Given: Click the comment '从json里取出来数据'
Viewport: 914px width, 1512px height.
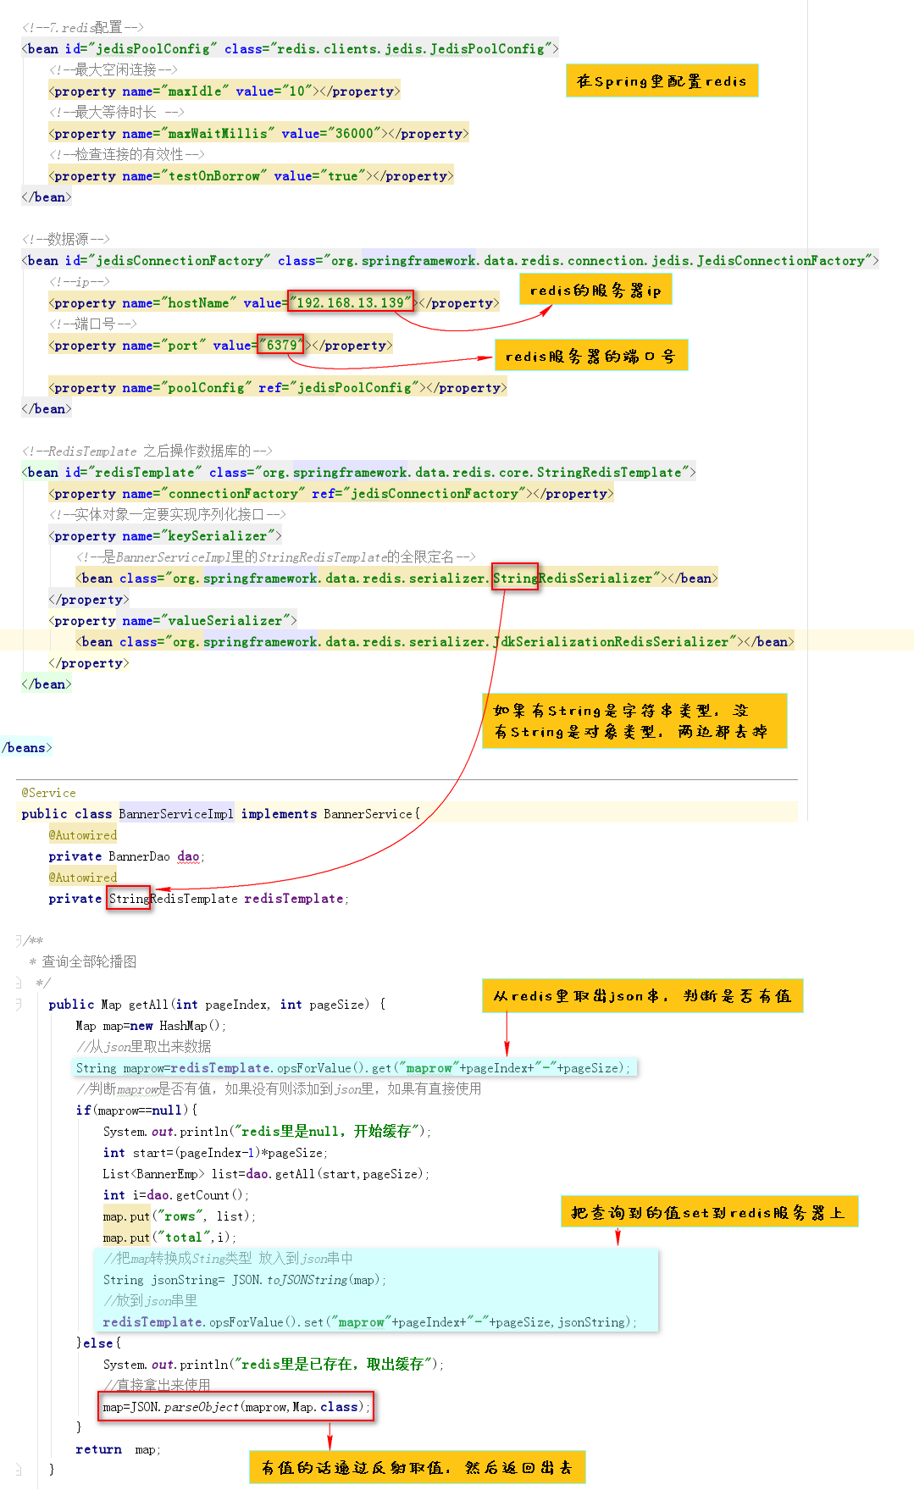Looking at the screenshot, I should (x=143, y=1047).
